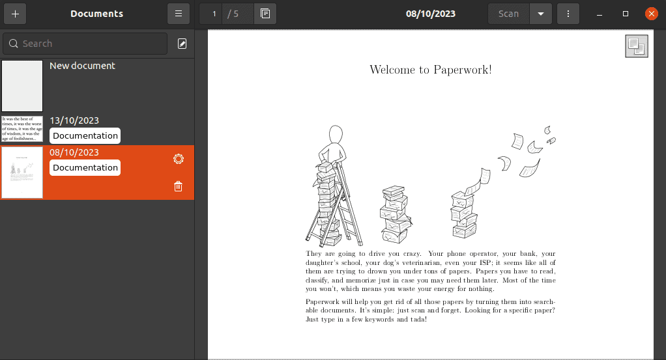Click the 13/10/2023 document thumbnail
The width and height of the screenshot is (666, 360).
[x=22, y=129]
